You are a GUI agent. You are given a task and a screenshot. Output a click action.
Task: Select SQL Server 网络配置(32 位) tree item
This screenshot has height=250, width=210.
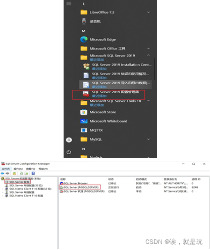point(26,185)
